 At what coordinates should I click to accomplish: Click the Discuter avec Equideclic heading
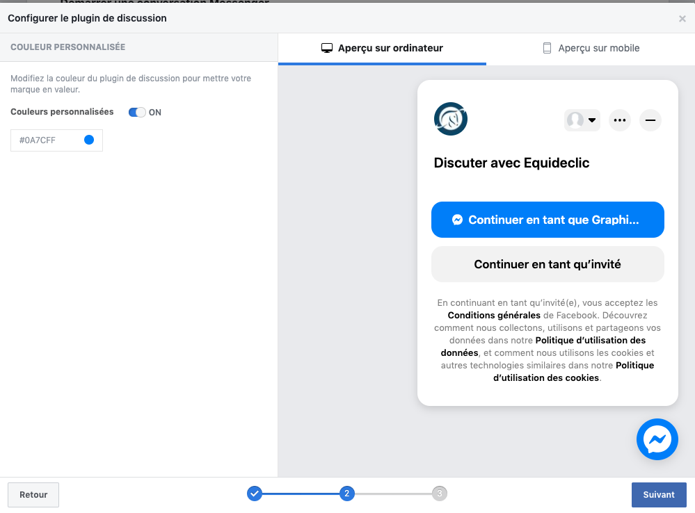click(511, 163)
